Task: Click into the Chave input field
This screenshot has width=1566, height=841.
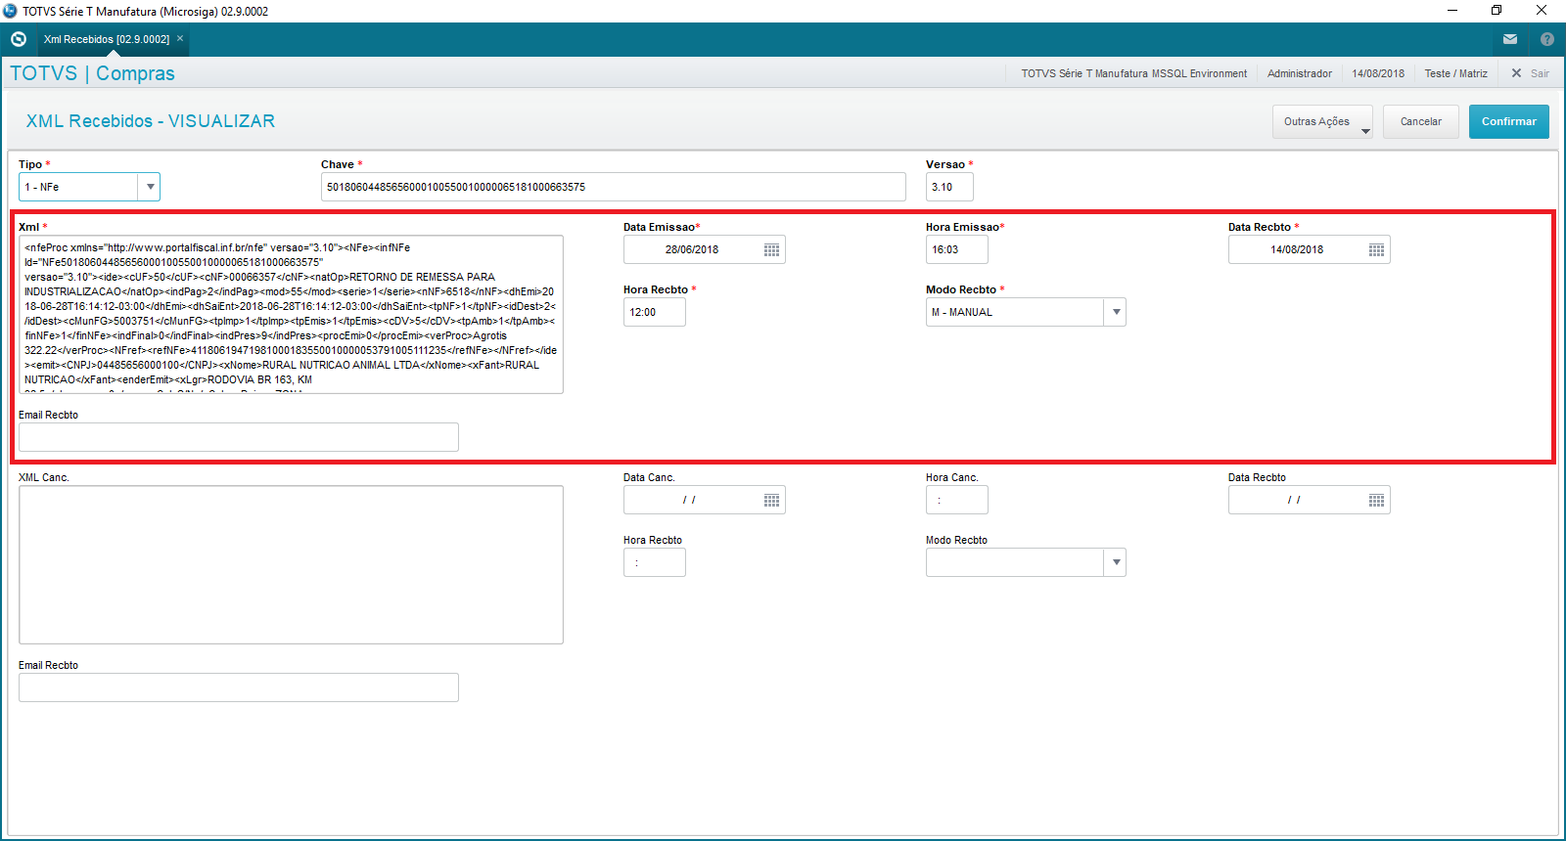Action: coord(613,187)
